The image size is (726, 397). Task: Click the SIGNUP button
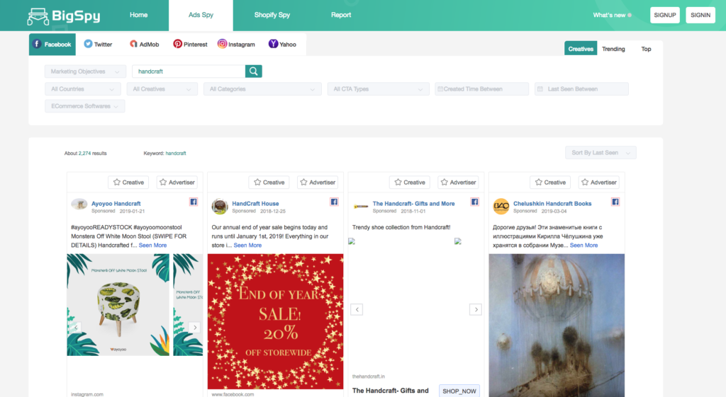pyautogui.click(x=665, y=15)
